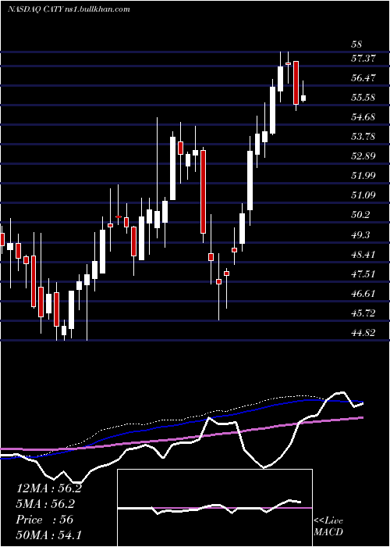
Task: Click the 5MA : 56.2 indicator text
Action: pyautogui.click(x=46, y=504)
